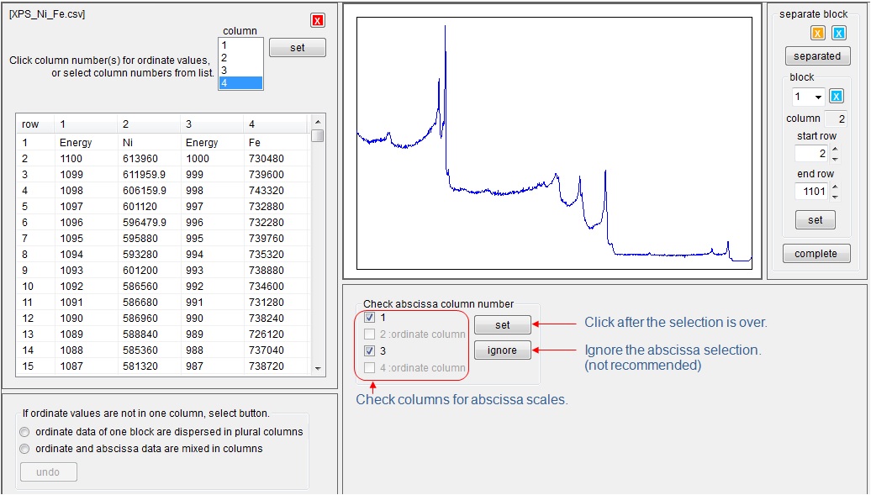Decrement end row with the down stepper arrow

[835, 196]
